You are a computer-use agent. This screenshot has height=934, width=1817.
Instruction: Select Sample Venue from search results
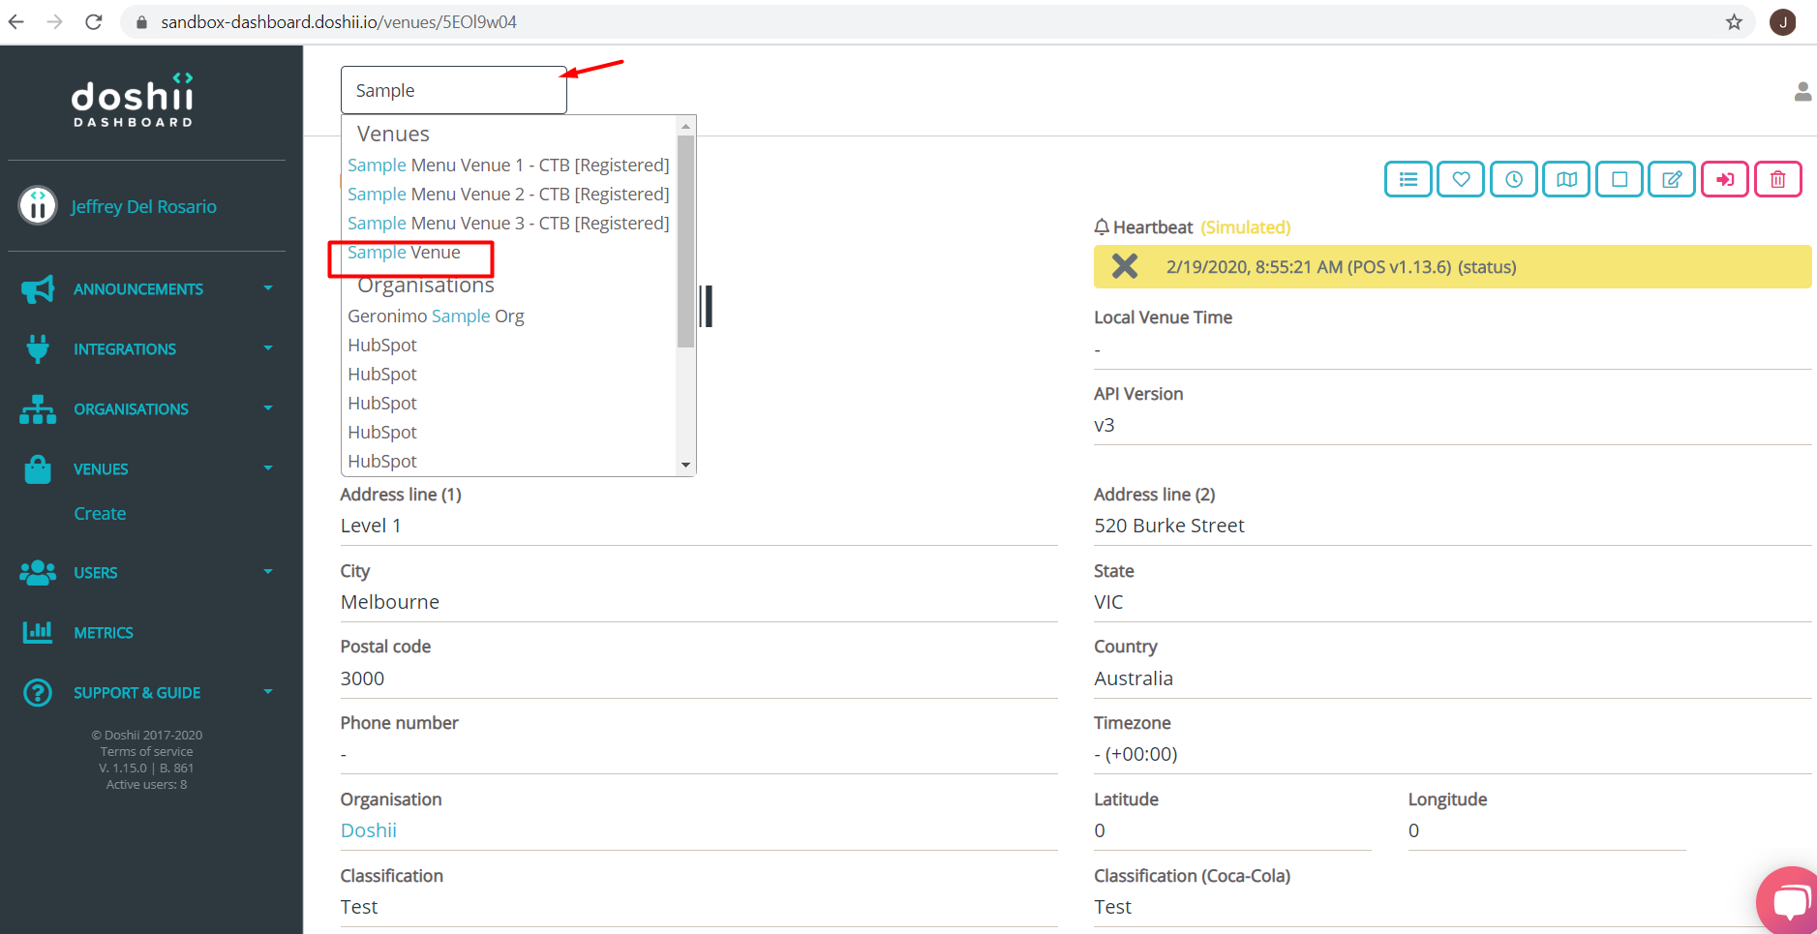point(404,253)
